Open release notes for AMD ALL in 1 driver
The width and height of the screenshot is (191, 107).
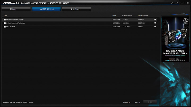click(155, 19)
